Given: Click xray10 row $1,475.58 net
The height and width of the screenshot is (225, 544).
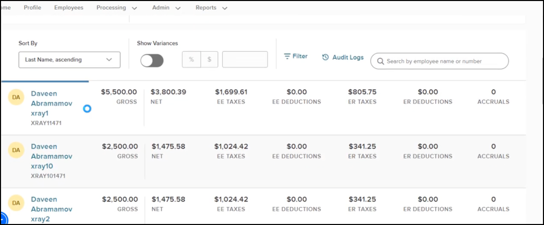Looking at the screenshot, I should coord(168,147).
